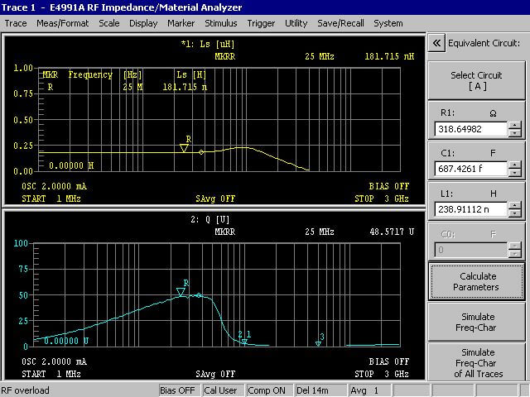Click the Equivalent Circuit panel title

point(484,43)
